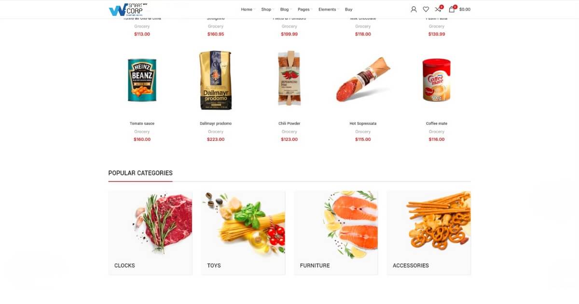Open the Clocks category card
The image size is (579, 304).
pyautogui.click(x=150, y=233)
